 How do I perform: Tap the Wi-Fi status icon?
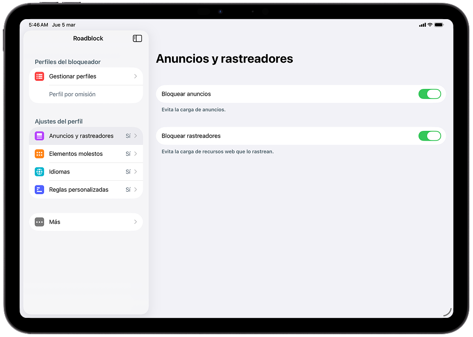[x=430, y=25]
